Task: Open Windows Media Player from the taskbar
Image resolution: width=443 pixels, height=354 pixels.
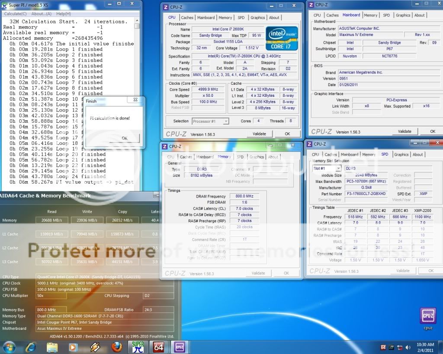Action: pos(73,347)
